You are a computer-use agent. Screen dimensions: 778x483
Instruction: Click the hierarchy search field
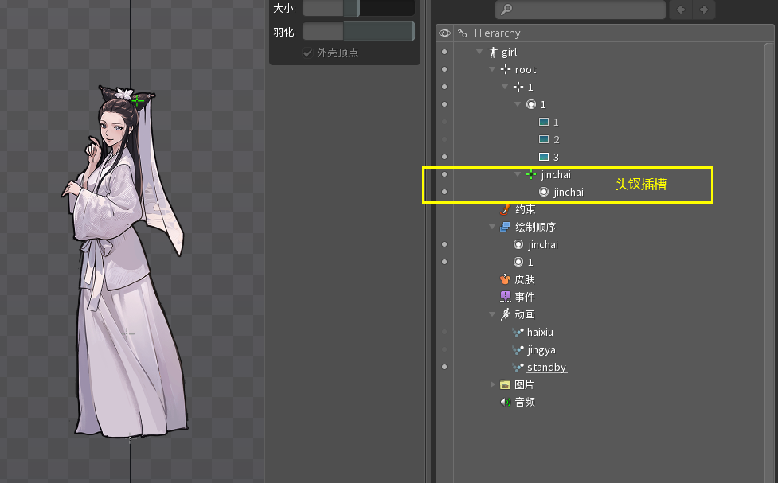580,10
